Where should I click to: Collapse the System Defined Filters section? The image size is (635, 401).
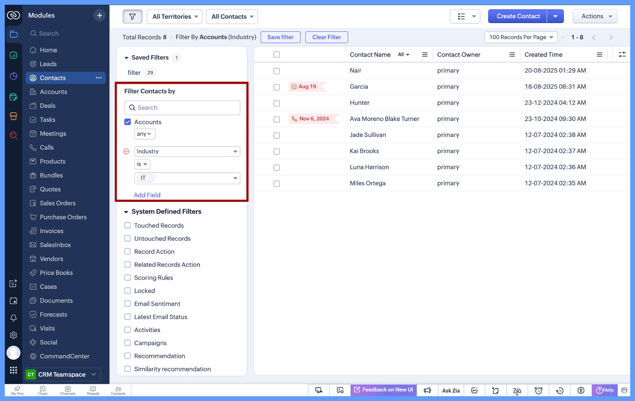[x=126, y=212]
